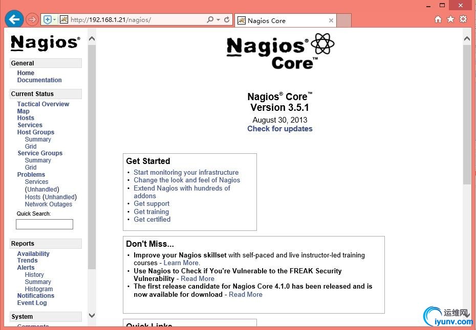The height and width of the screenshot is (330, 476).
Task: Open Hosts under Problems
Action: [x=32, y=197]
